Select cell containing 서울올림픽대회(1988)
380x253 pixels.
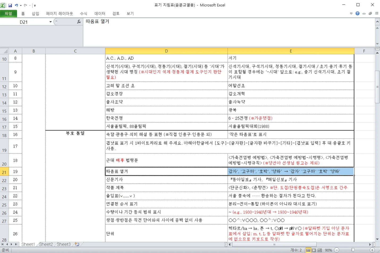pos(291,126)
